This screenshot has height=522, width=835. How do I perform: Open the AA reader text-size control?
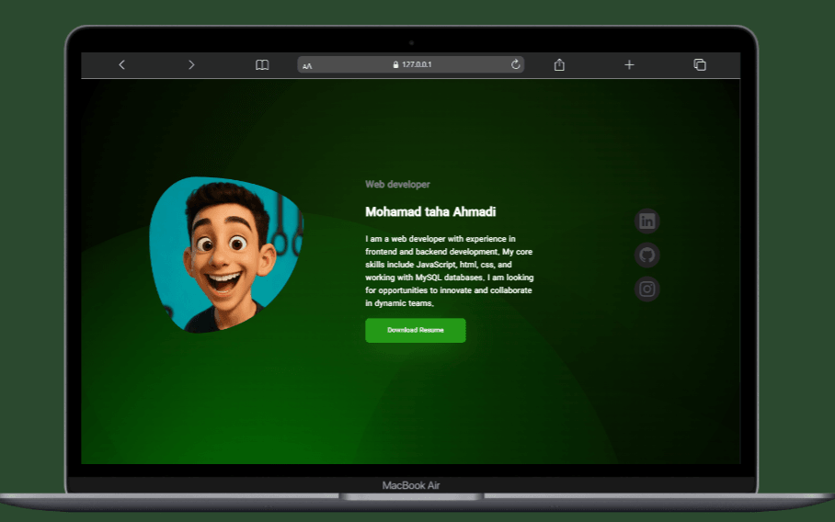point(307,66)
